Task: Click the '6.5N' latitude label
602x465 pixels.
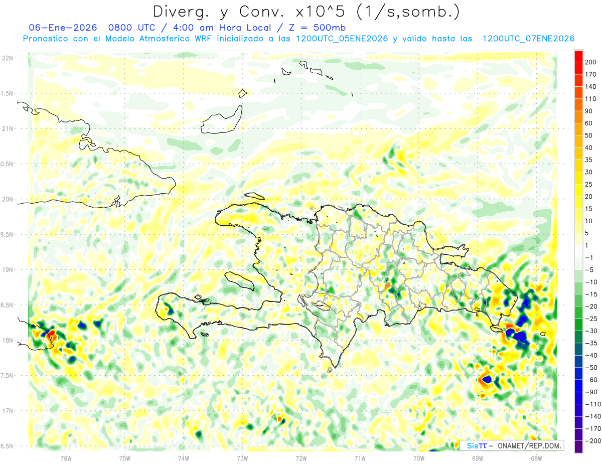Action: click(7, 446)
